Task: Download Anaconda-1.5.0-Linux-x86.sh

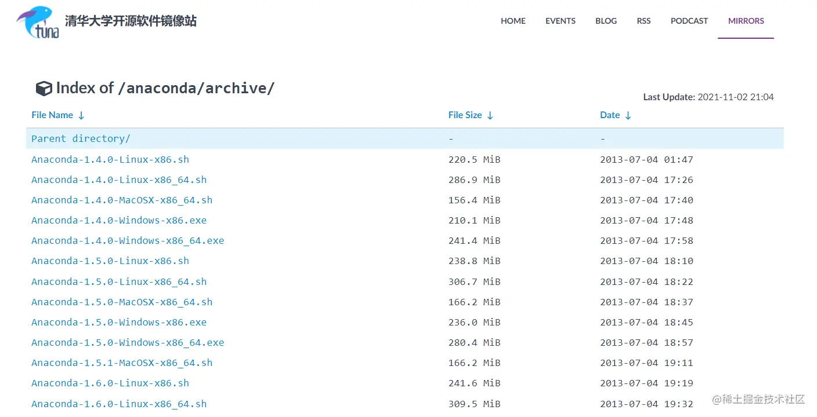Action: coord(110,261)
